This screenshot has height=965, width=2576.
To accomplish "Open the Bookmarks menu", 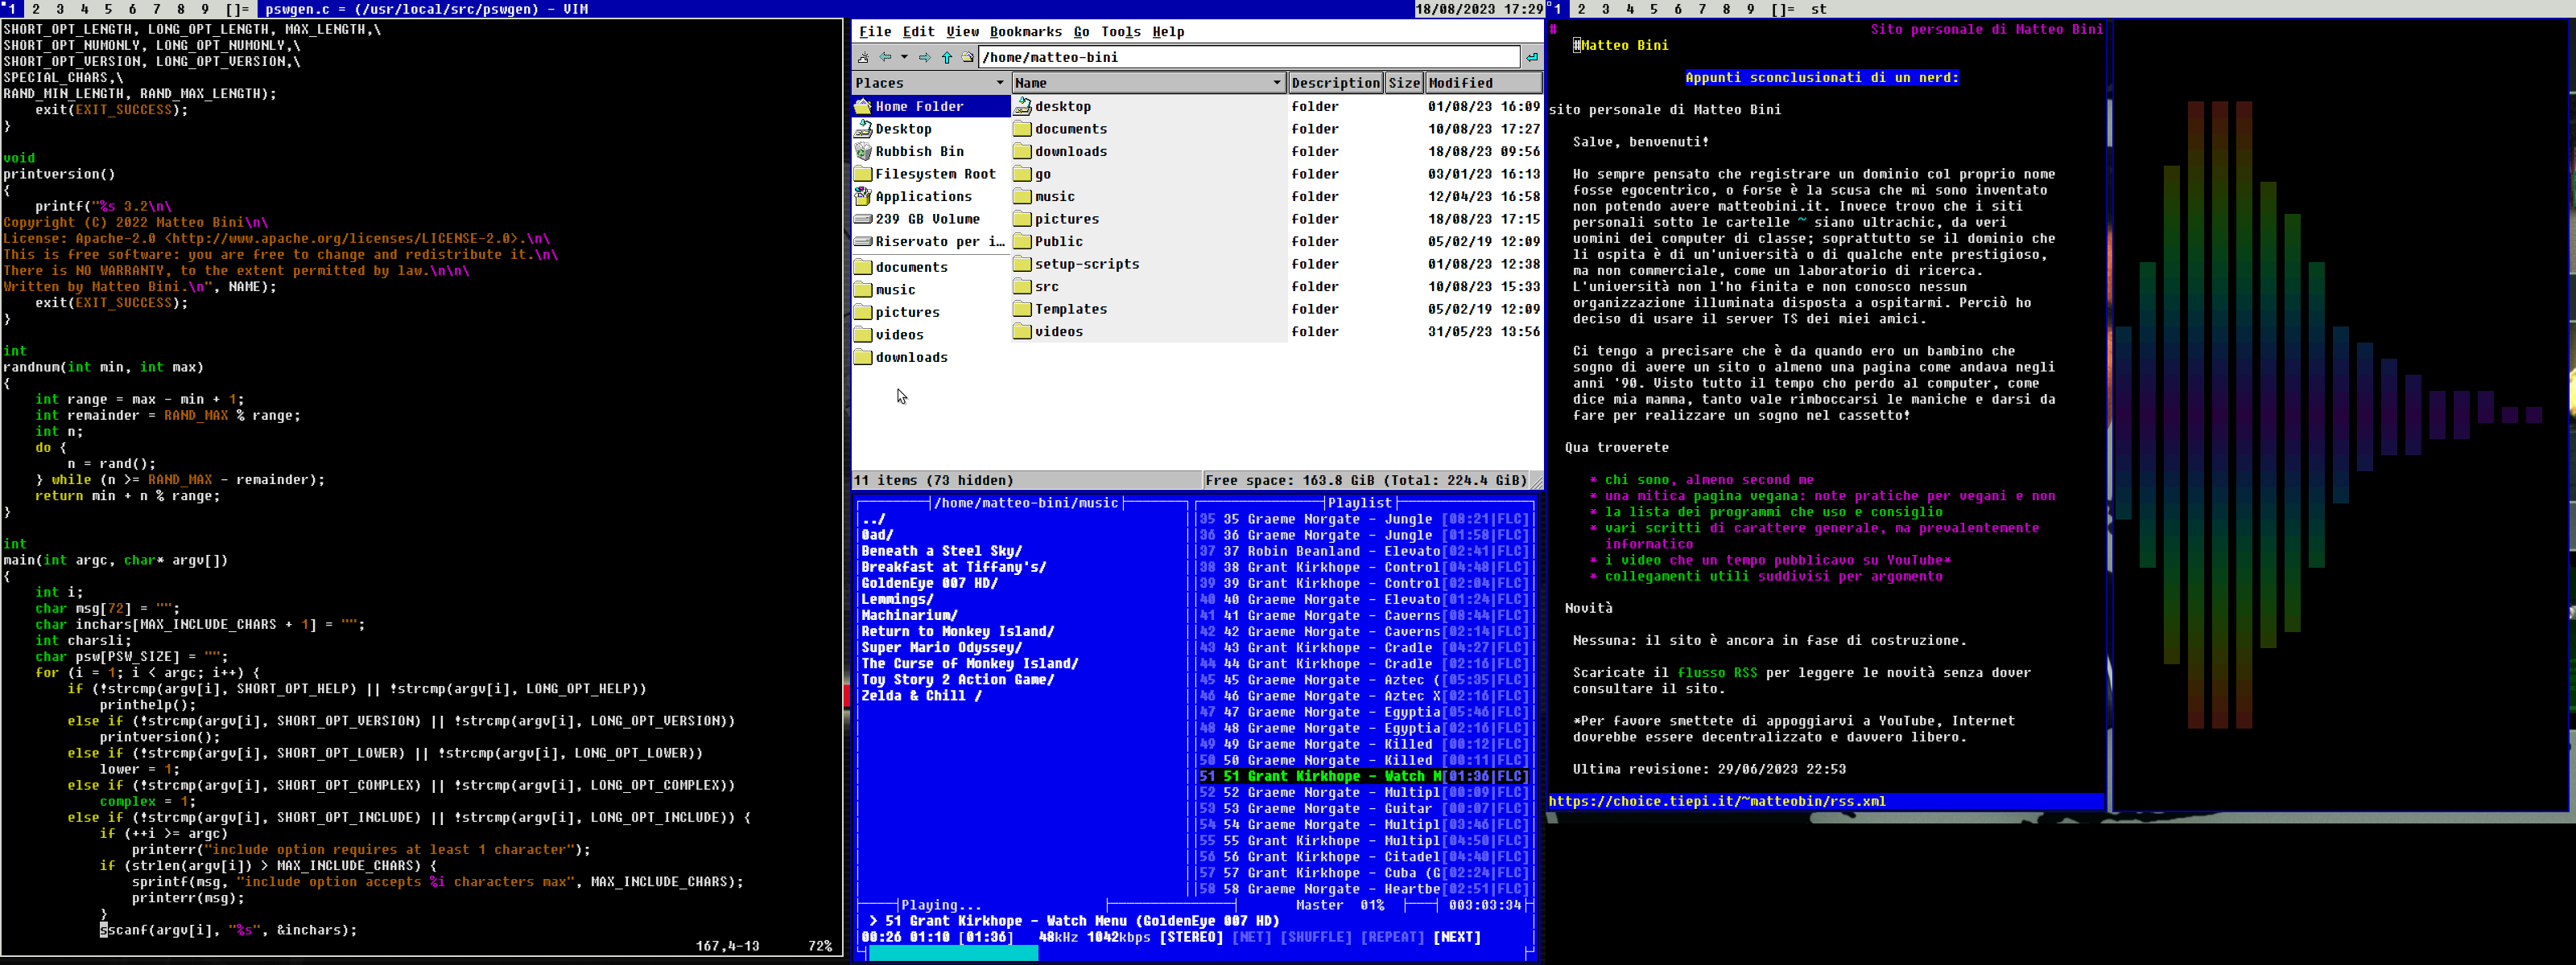I will pos(1025,32).
